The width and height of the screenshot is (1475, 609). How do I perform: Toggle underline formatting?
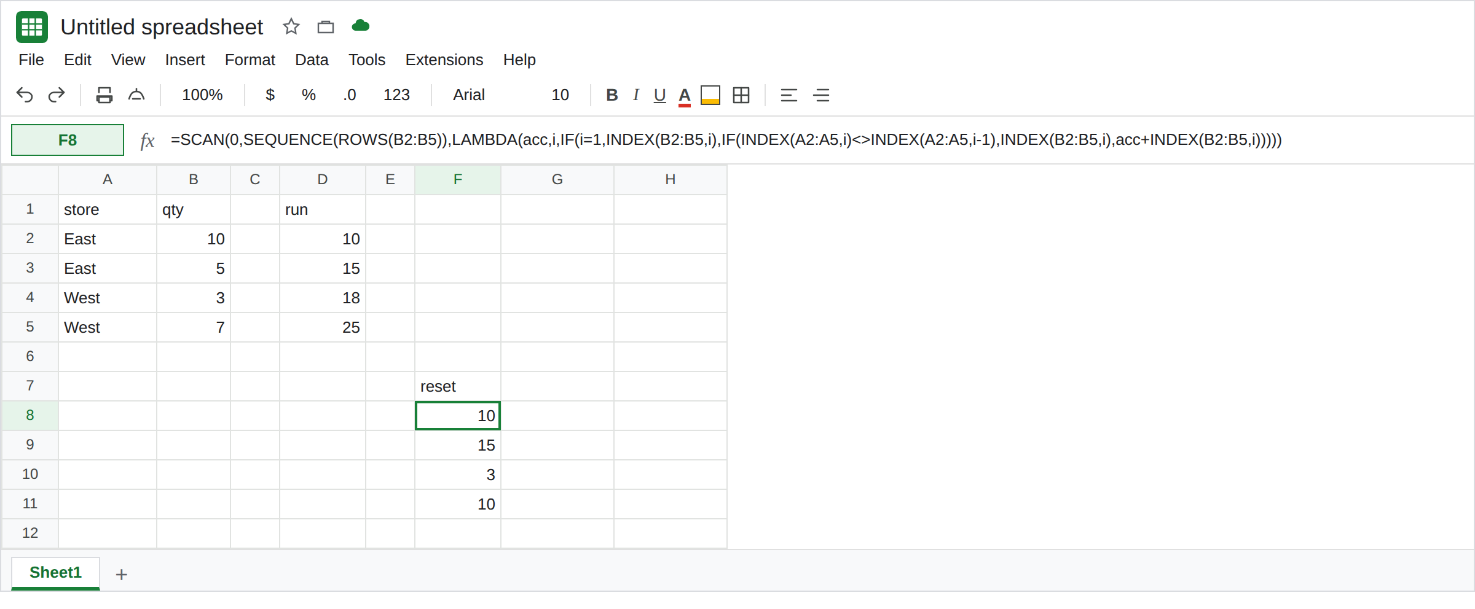click(x=660, y=95)
